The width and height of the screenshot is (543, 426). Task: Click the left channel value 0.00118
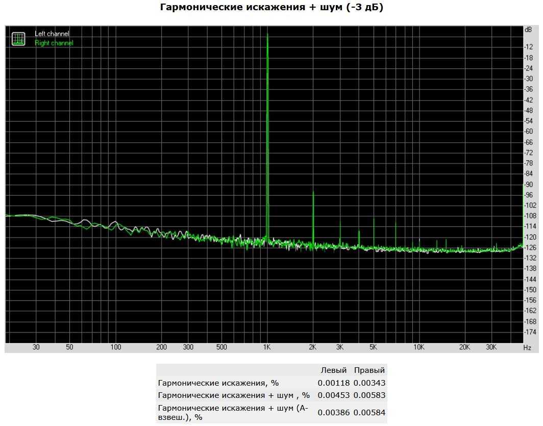click(x=333, y=383)
